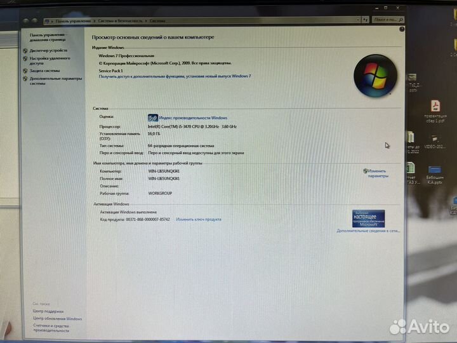Open Центр поддержки at bottom left
The width and height of the screenshot is (457, 343).
pyautogui.click(x=48, y=311)
